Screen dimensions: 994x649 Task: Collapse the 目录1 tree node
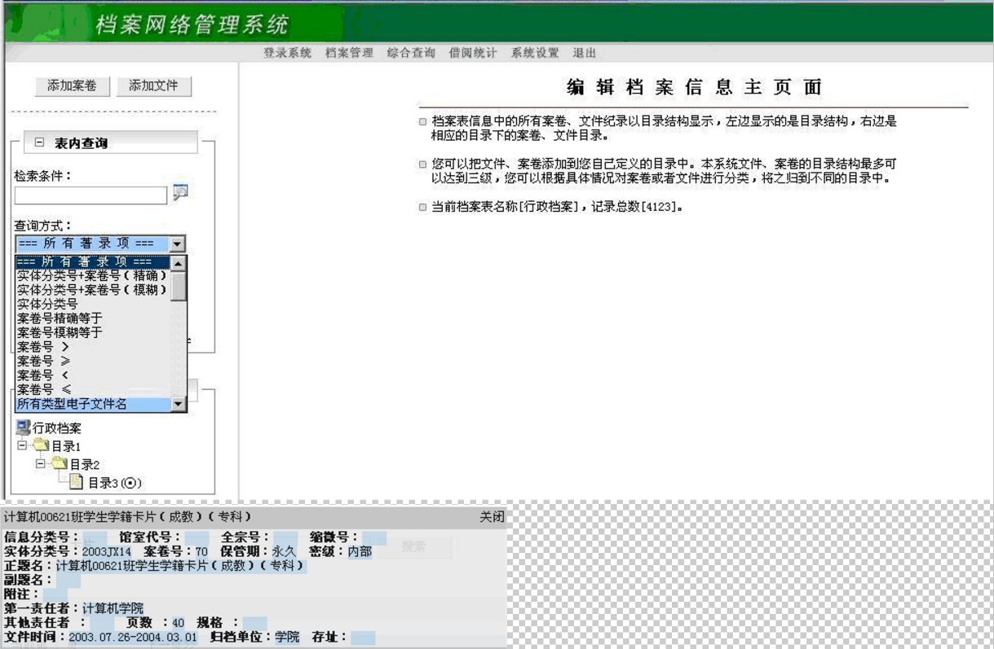(22, 445)
